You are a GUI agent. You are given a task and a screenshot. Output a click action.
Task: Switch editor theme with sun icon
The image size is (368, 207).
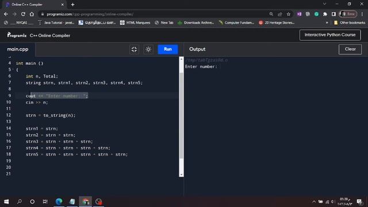[x=148, y=49]
